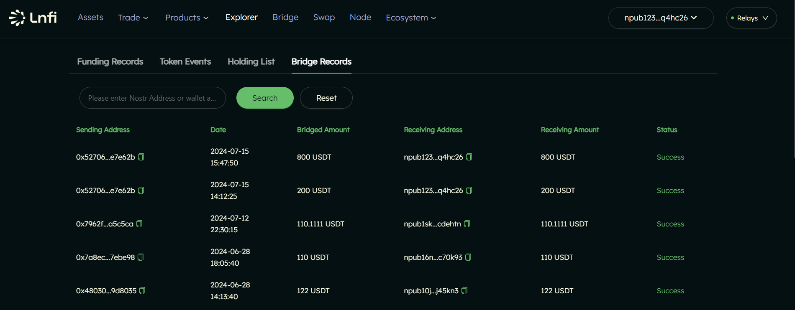
Task: Focus the Nostr Address search field
Action: pyautogui.click(x=152, y=98)
